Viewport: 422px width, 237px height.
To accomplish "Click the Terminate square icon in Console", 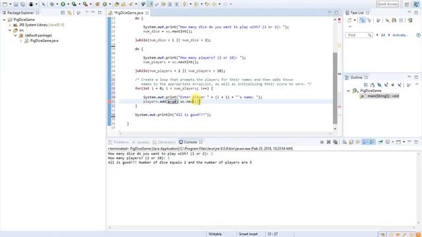I will (x=322, y=142).
